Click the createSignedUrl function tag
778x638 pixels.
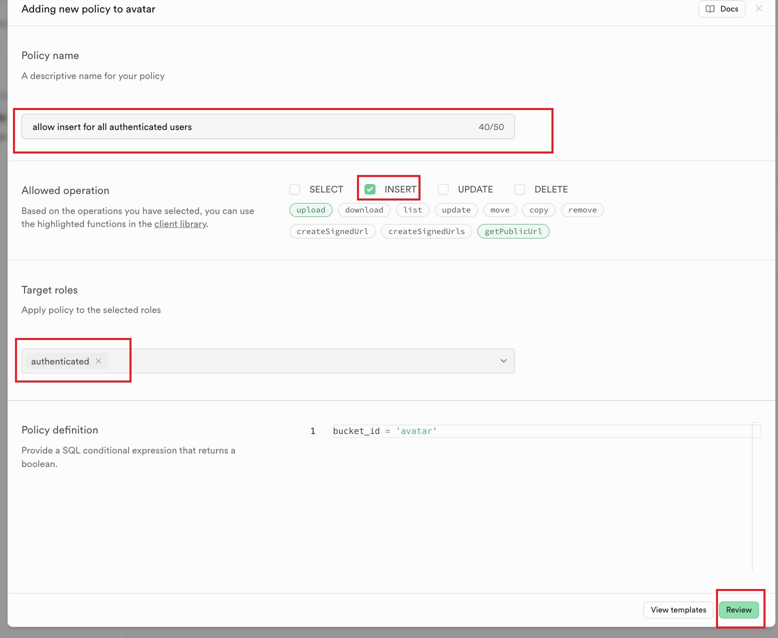[332, 231]
